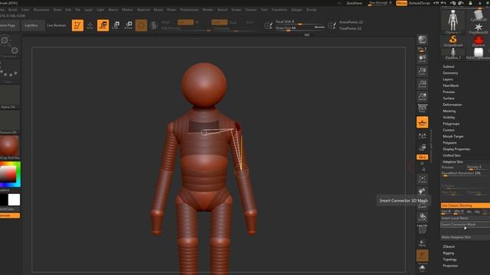490x275 pixels.
Task: Open the Transform menu
Action: (279, 10)
